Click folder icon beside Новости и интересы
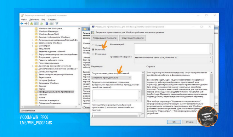The height and width of the screenshot is (137, 233). [36, 100]
